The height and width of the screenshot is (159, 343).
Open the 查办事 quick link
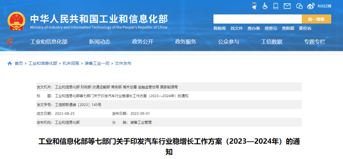coord(254,28)
